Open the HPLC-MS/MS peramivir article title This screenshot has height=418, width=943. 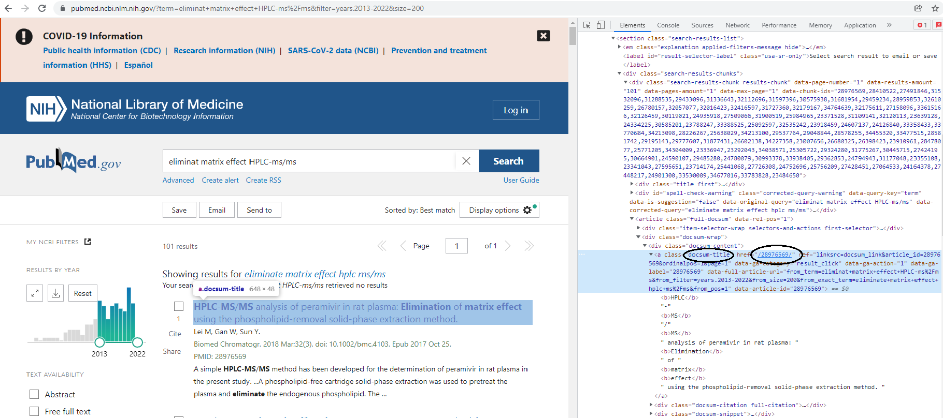(363, 312)
